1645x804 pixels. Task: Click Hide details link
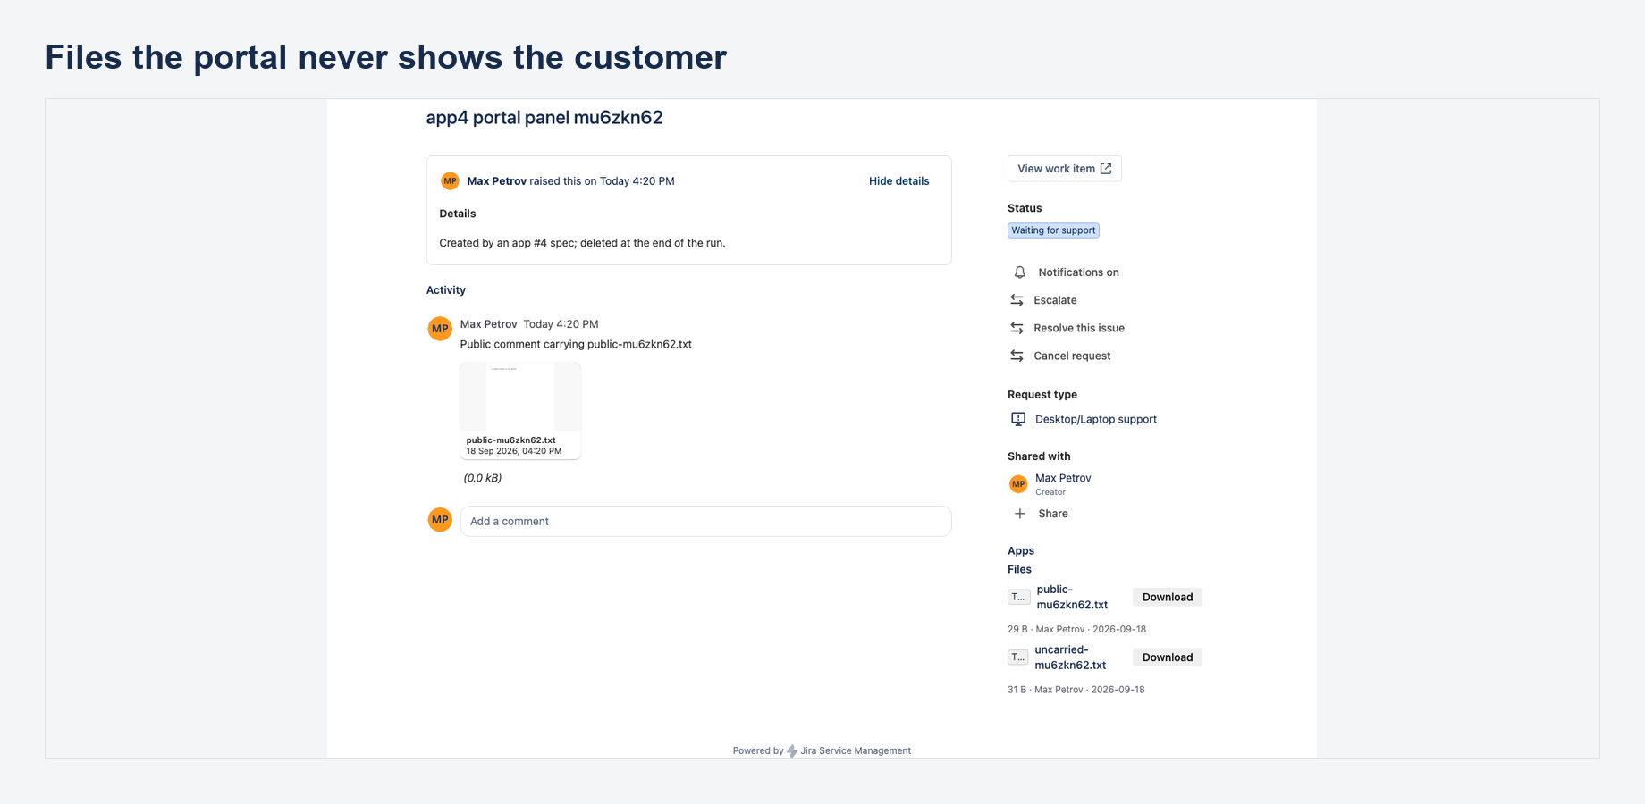898,181
